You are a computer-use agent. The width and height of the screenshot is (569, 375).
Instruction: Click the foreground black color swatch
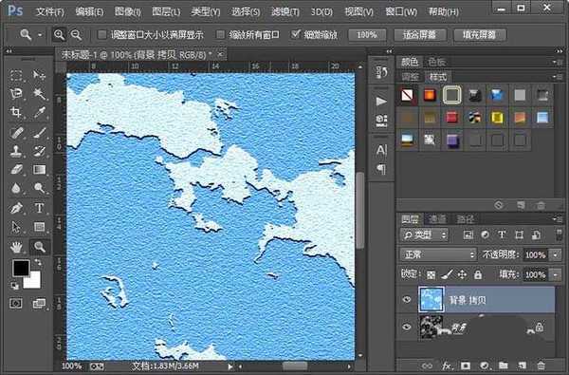20,268
